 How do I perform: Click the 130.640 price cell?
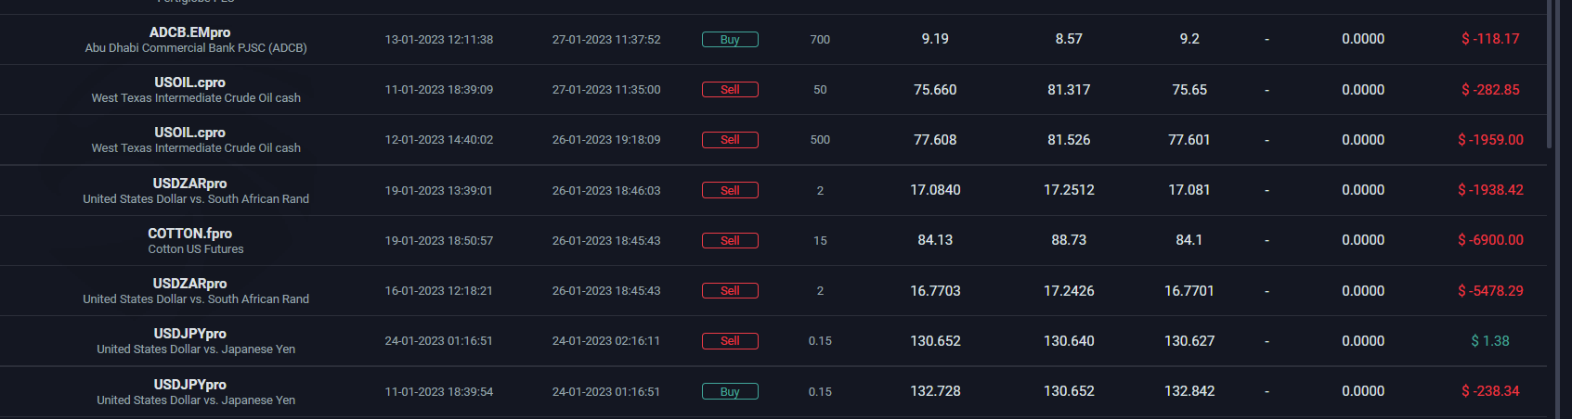coord(1069,341)
